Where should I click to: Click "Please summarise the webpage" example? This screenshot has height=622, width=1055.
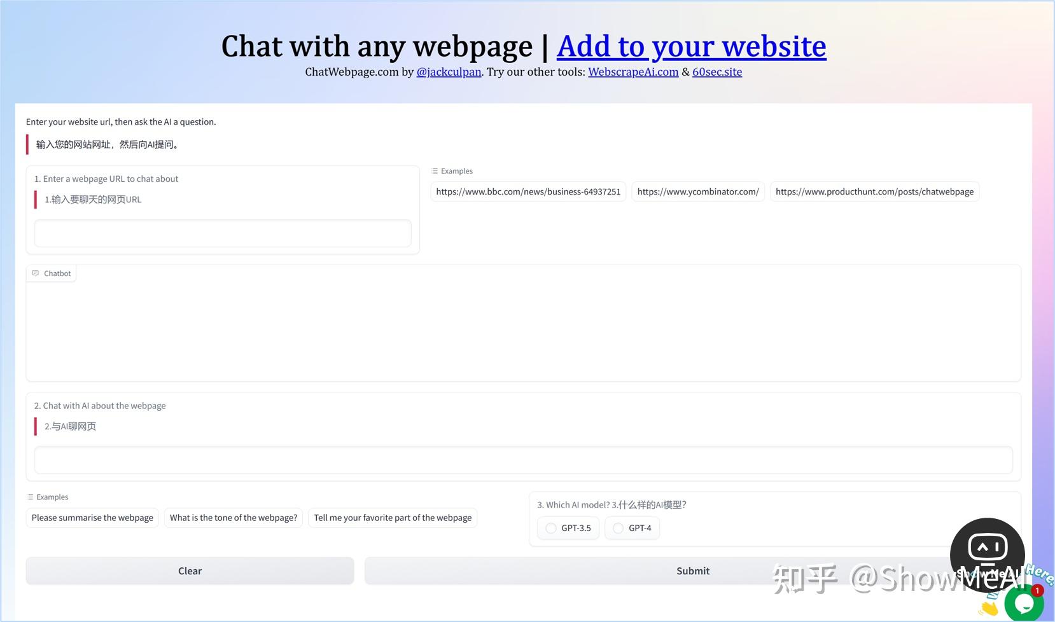[x=92, y=518]
